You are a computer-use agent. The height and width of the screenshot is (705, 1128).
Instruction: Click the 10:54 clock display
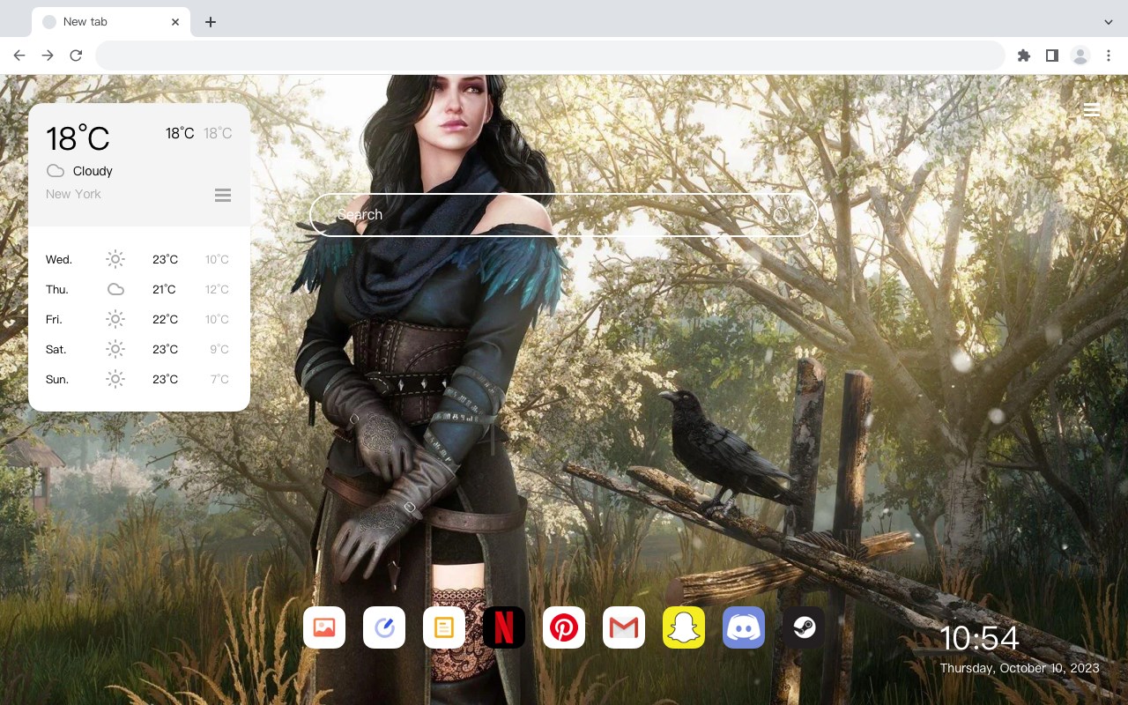[x=979, y=638]
